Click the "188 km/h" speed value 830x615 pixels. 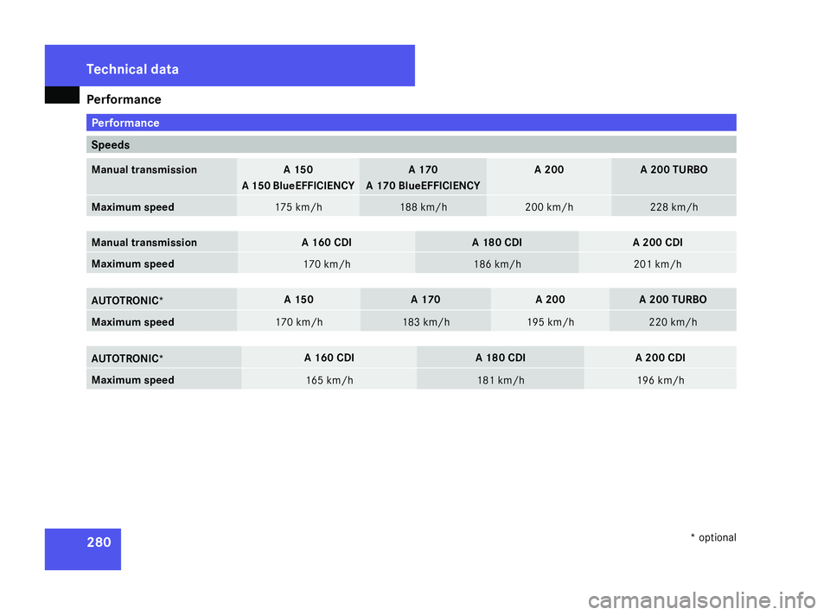point(424,207)
